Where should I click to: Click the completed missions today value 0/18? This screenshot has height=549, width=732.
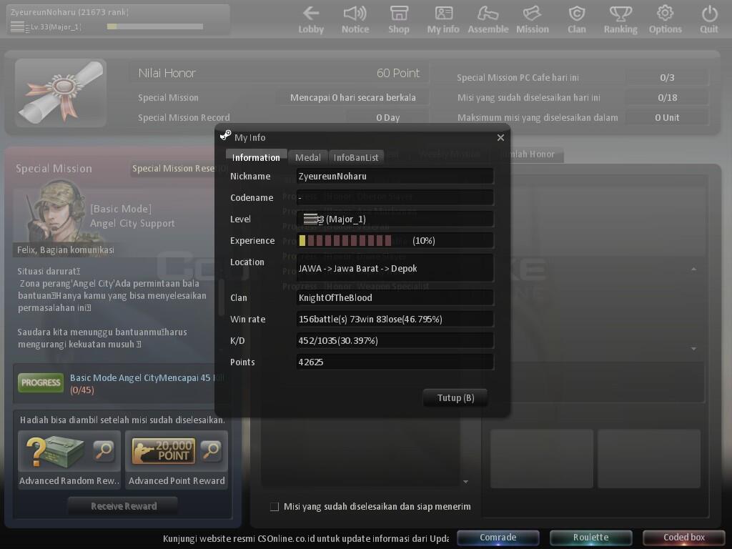tap(667, 97)
